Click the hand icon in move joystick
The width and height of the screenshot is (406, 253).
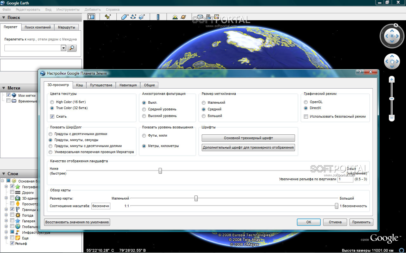tap(392, 61)
